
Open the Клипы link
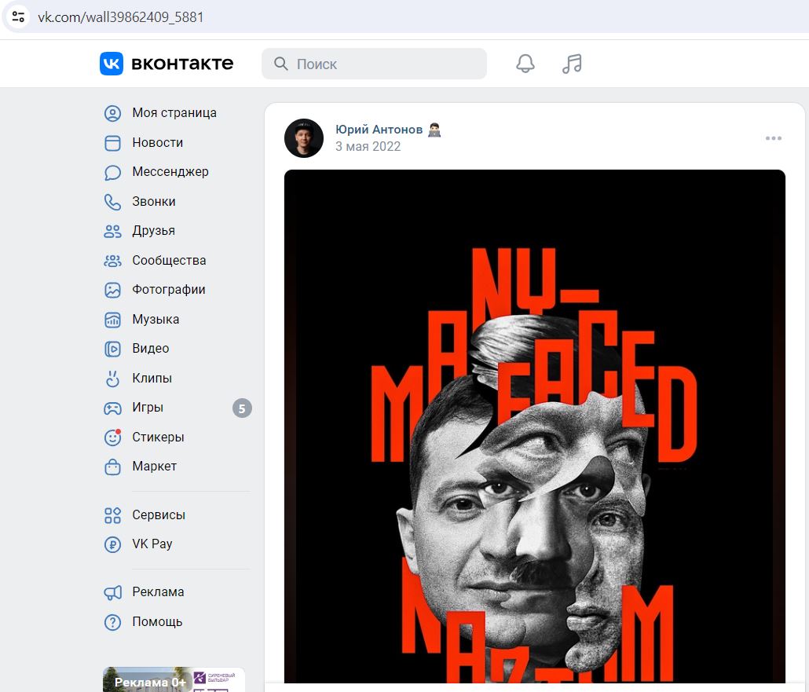click(x=152, y=379)
